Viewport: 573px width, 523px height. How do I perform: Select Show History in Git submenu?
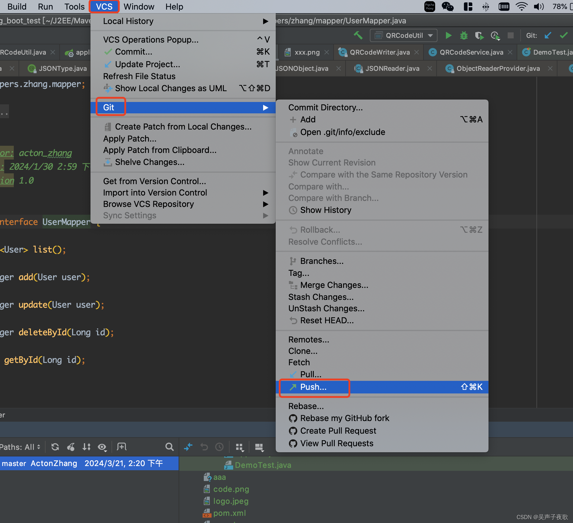[382, 210]
